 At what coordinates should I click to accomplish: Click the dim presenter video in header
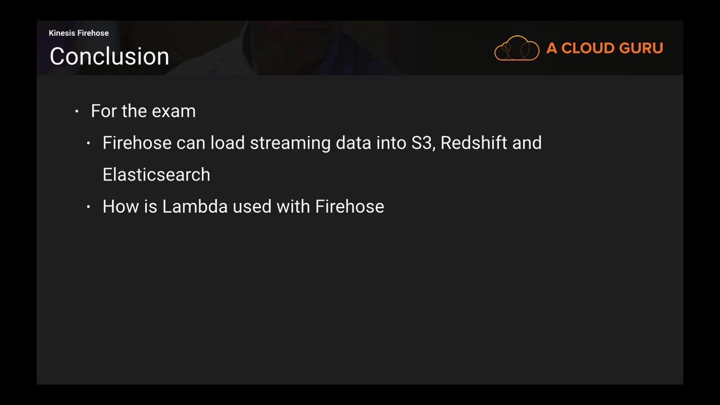point(315,48)
